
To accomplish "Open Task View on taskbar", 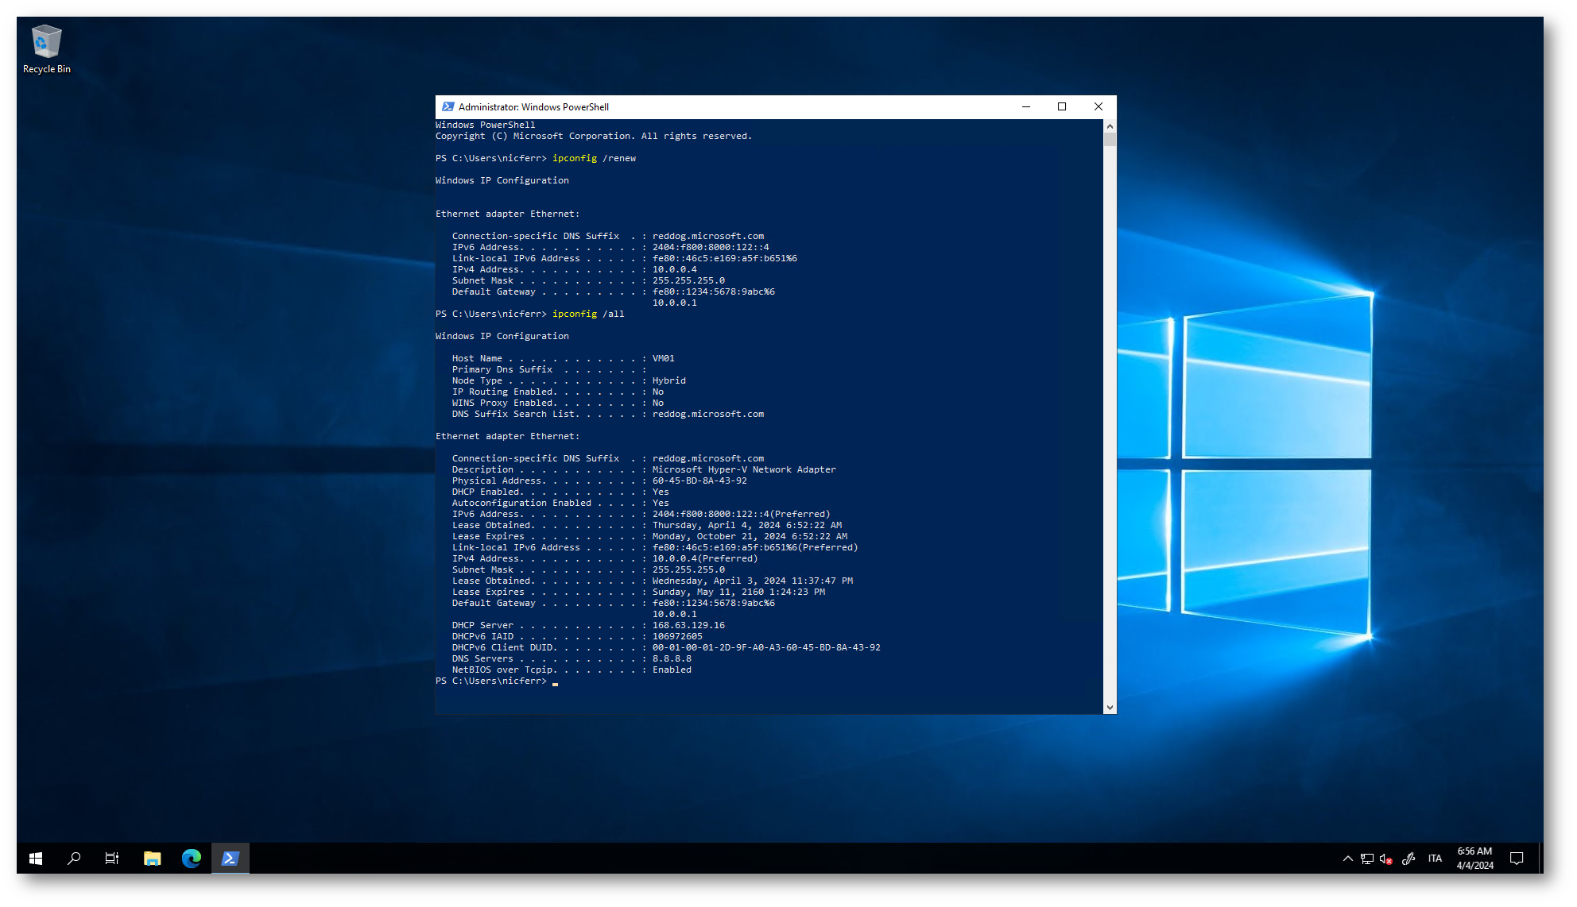I will (112, 858).
